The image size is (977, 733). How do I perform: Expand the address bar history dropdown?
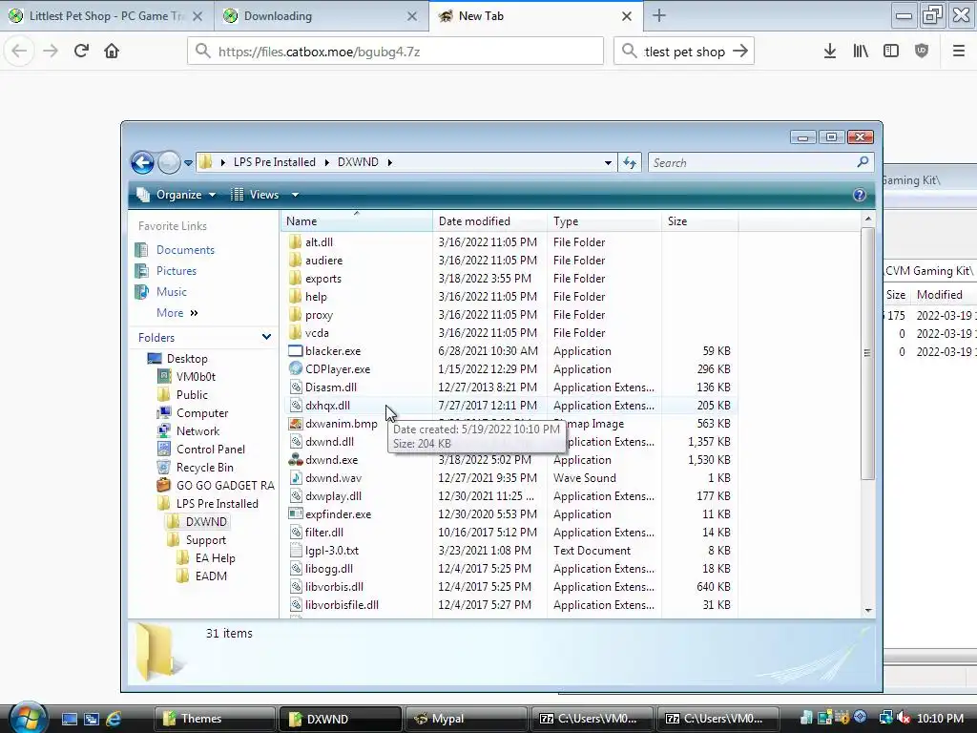tap(608, 162)
